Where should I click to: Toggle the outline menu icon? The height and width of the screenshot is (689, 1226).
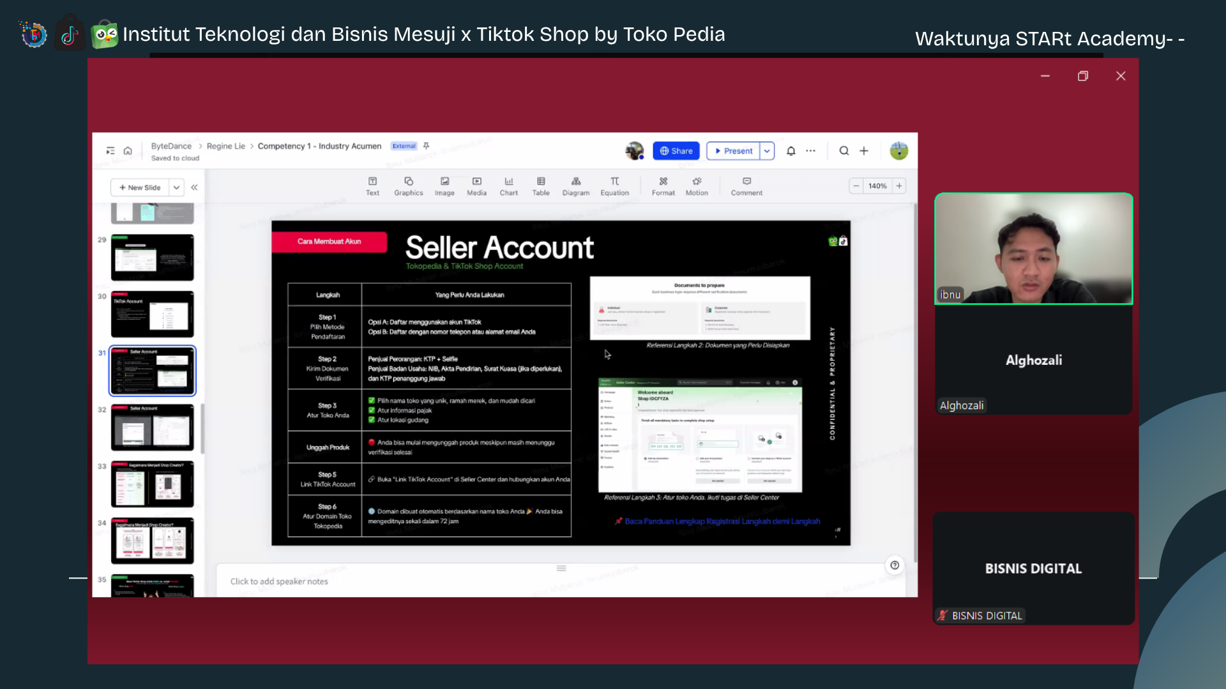pos(110,151)
